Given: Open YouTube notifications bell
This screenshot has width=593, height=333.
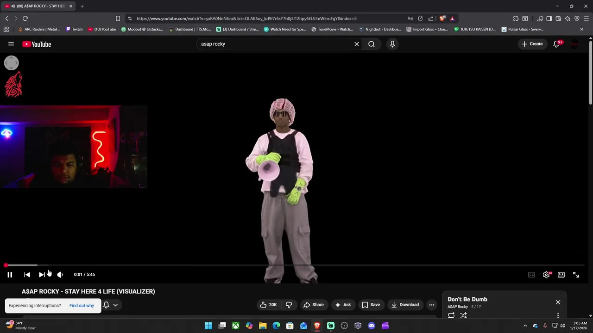Looking at the screenshot, I should 557,44.
